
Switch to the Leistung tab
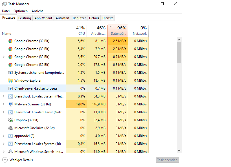(25, 18)
